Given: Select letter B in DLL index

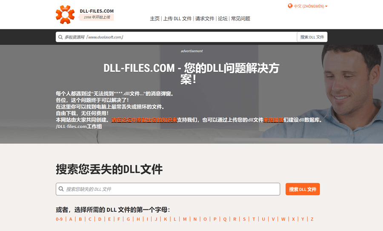Looking at the screenshot, I should 80,219.
